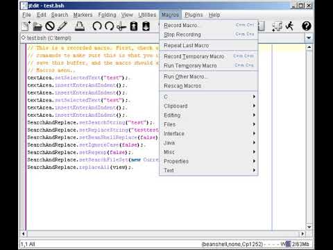Select Record Temporary Macro
Viewport: 333px width, 250px height.
click(x=209, y=56)
